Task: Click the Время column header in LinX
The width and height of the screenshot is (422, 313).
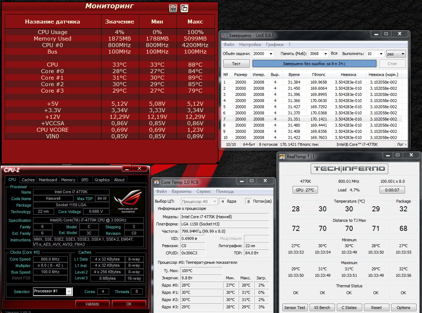Action: pyautogui.click(x=294, y=75)
